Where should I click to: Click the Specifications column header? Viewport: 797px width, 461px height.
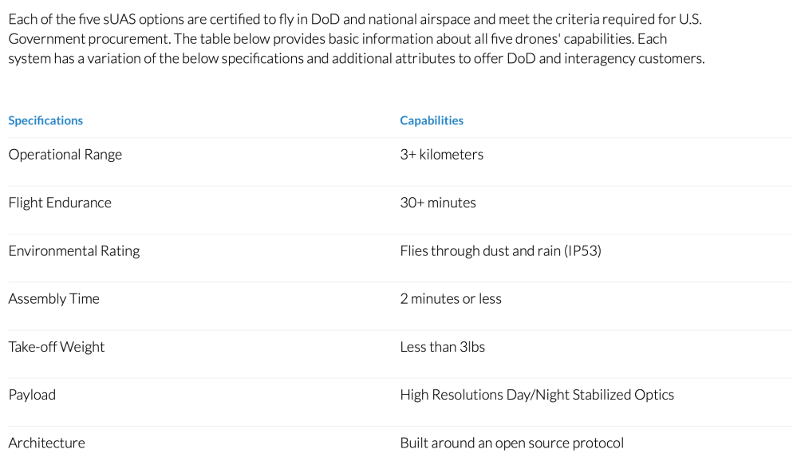[x=45, y=120]
